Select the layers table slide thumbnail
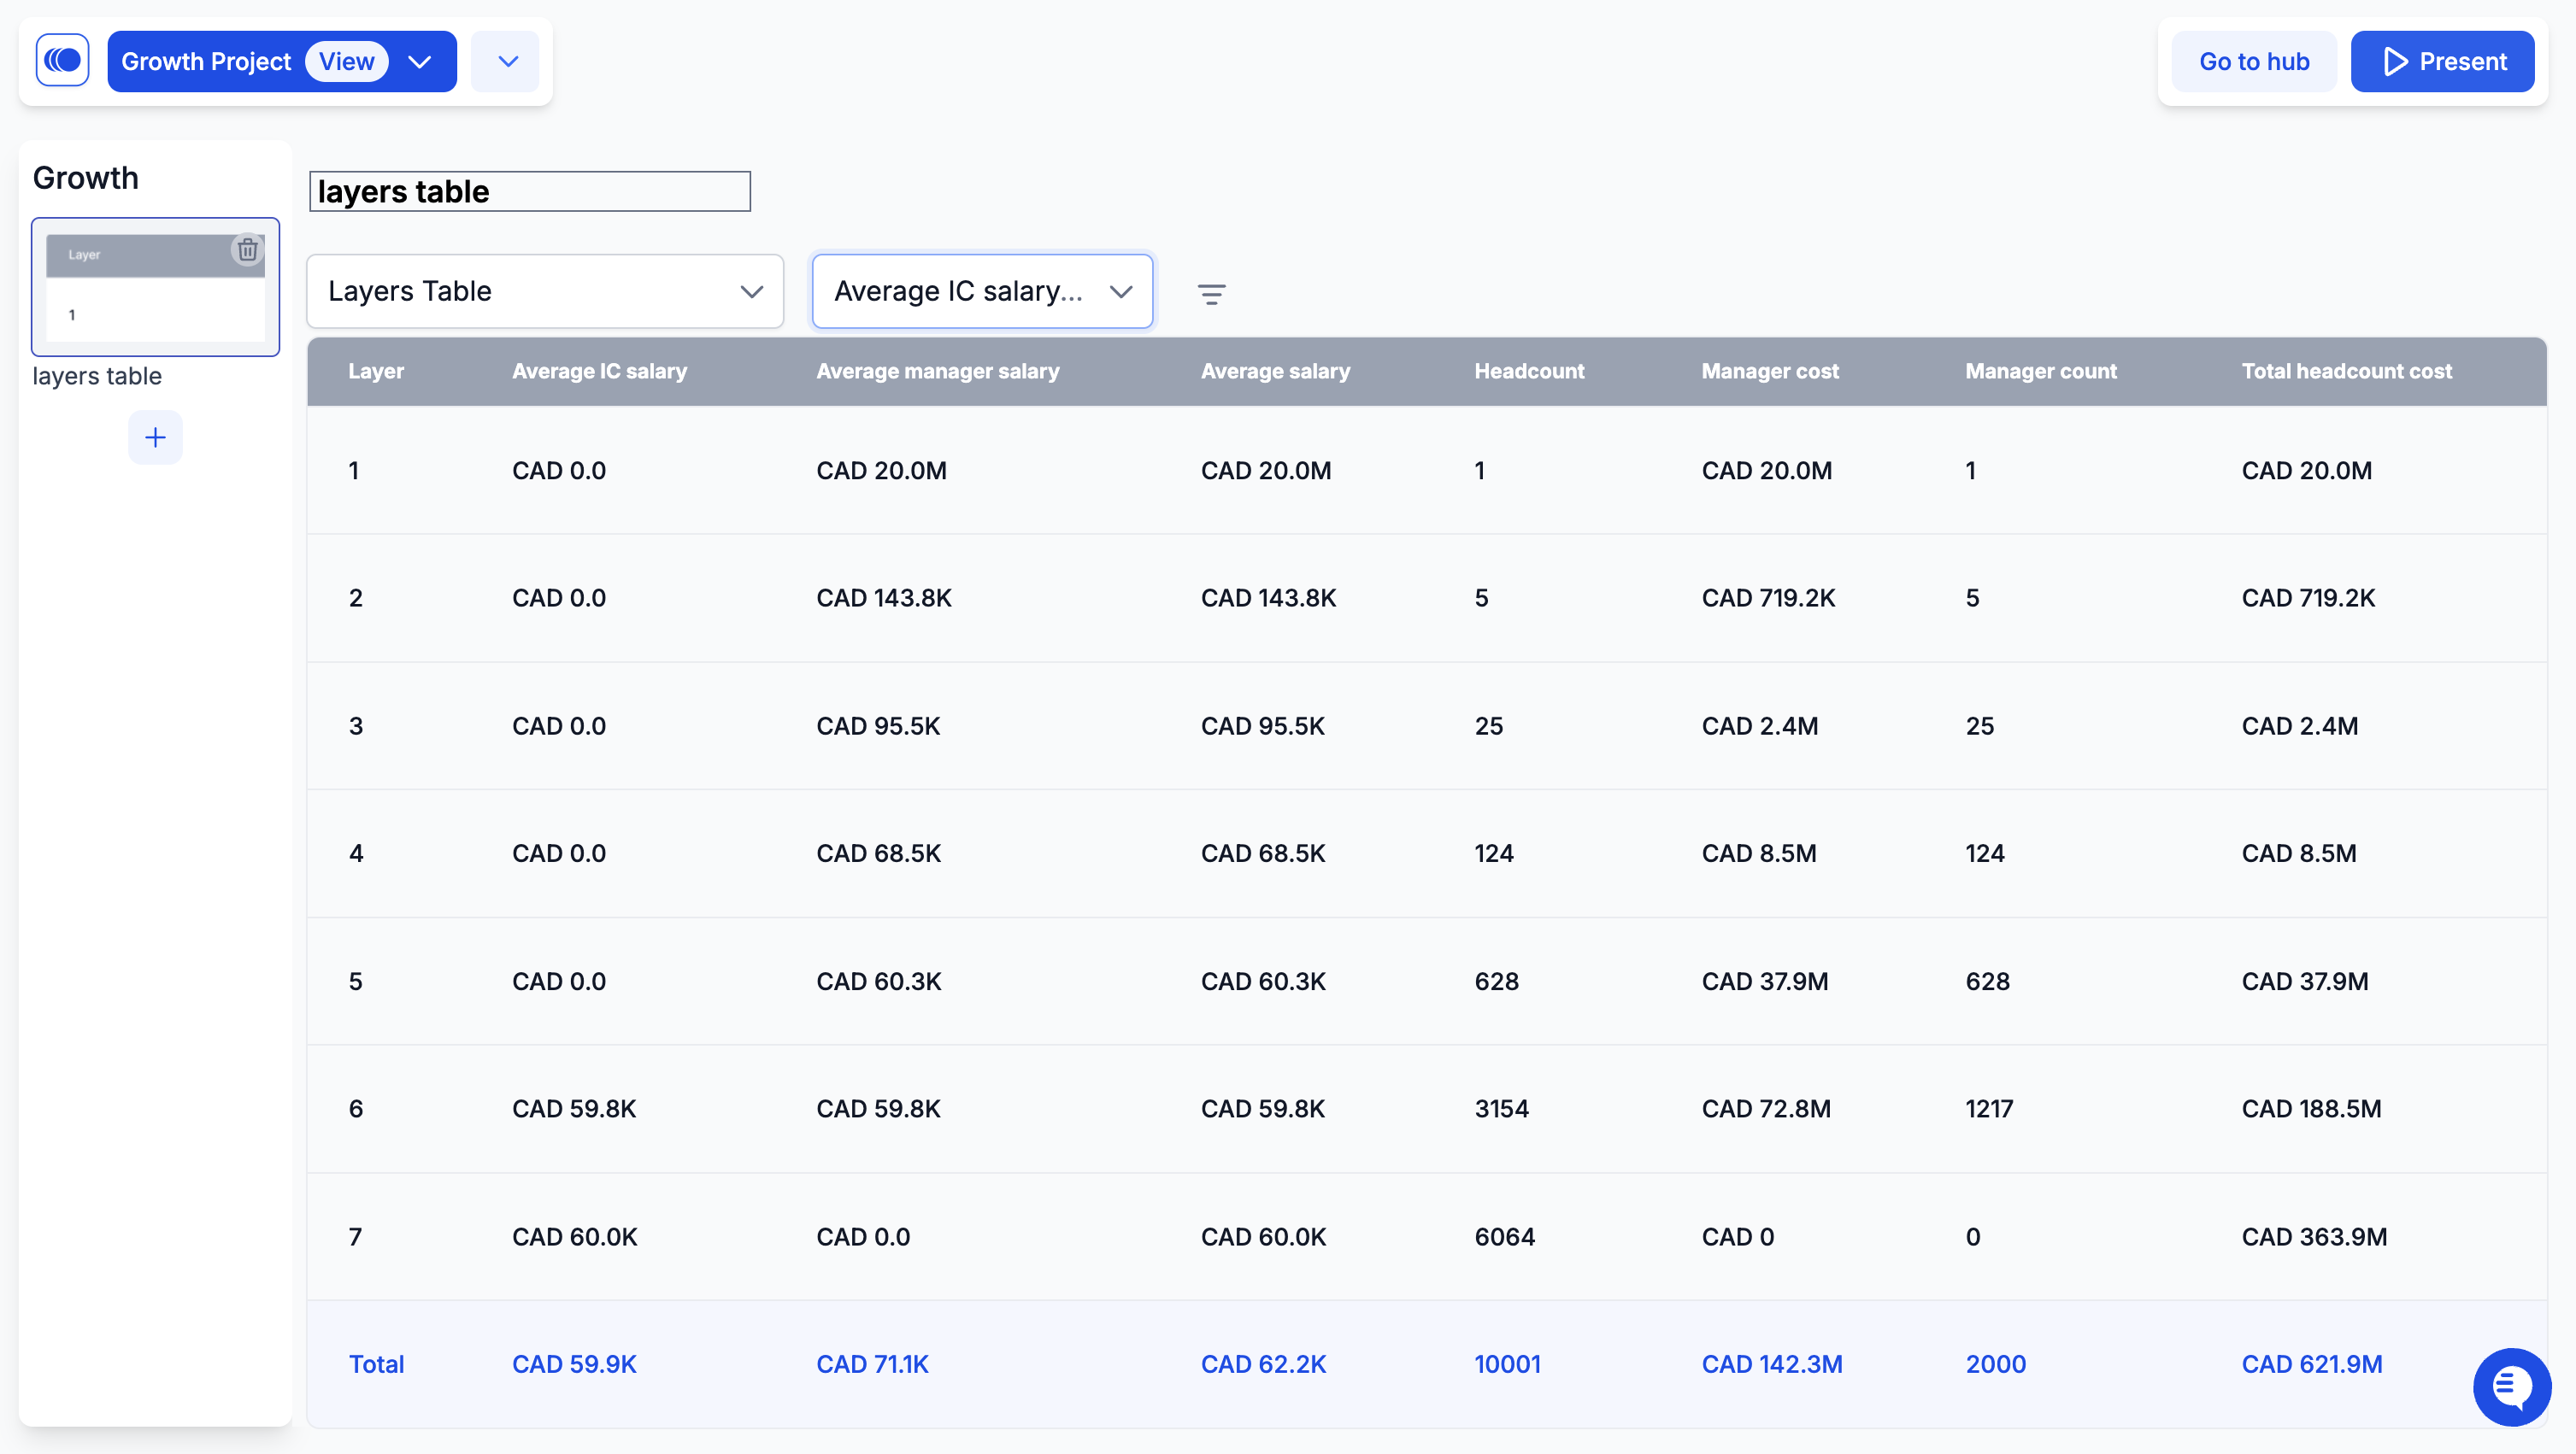This screenshot has height=1454, width=2576. point(155,287)
